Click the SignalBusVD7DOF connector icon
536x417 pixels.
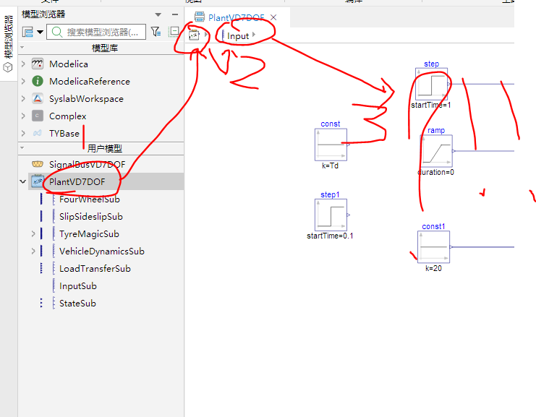tap(38, 164)
